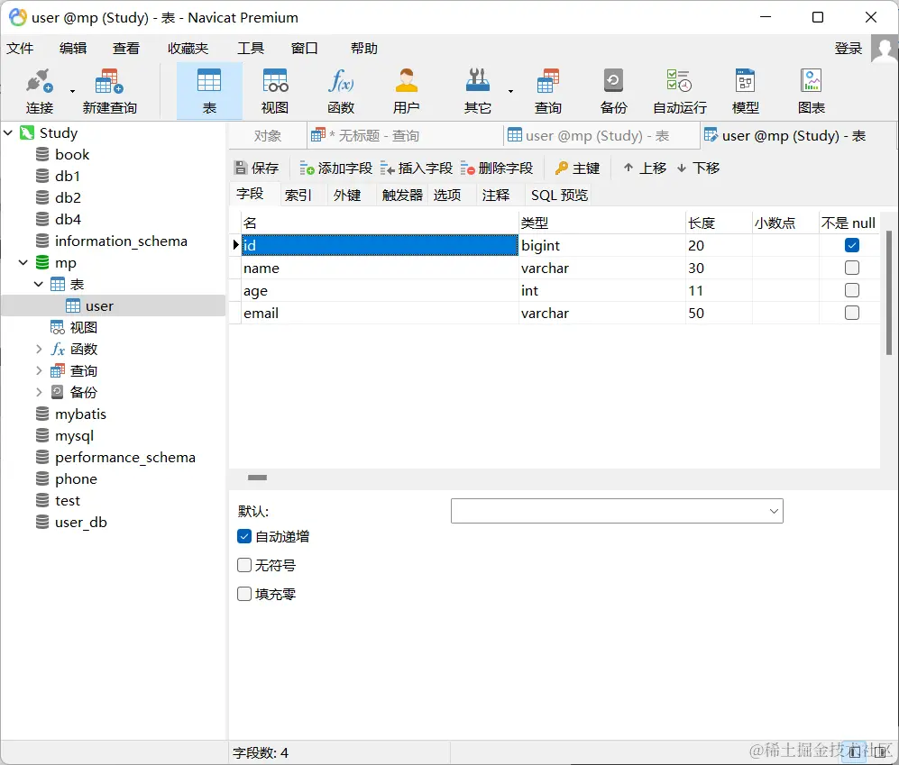This screenshot has height=765, width=899.
Task: Click the 其它 (Others) tools icon
Action: [x=478, y=81]
